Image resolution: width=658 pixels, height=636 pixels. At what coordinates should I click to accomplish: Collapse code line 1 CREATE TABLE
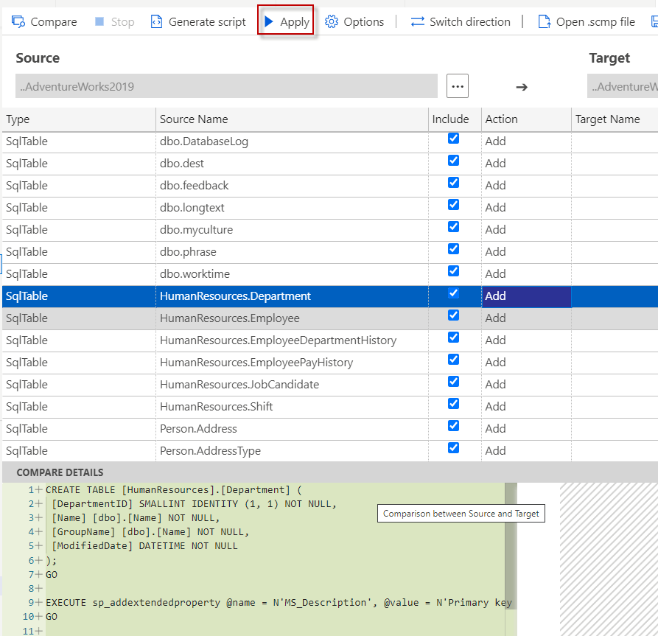tap(38, 490)
